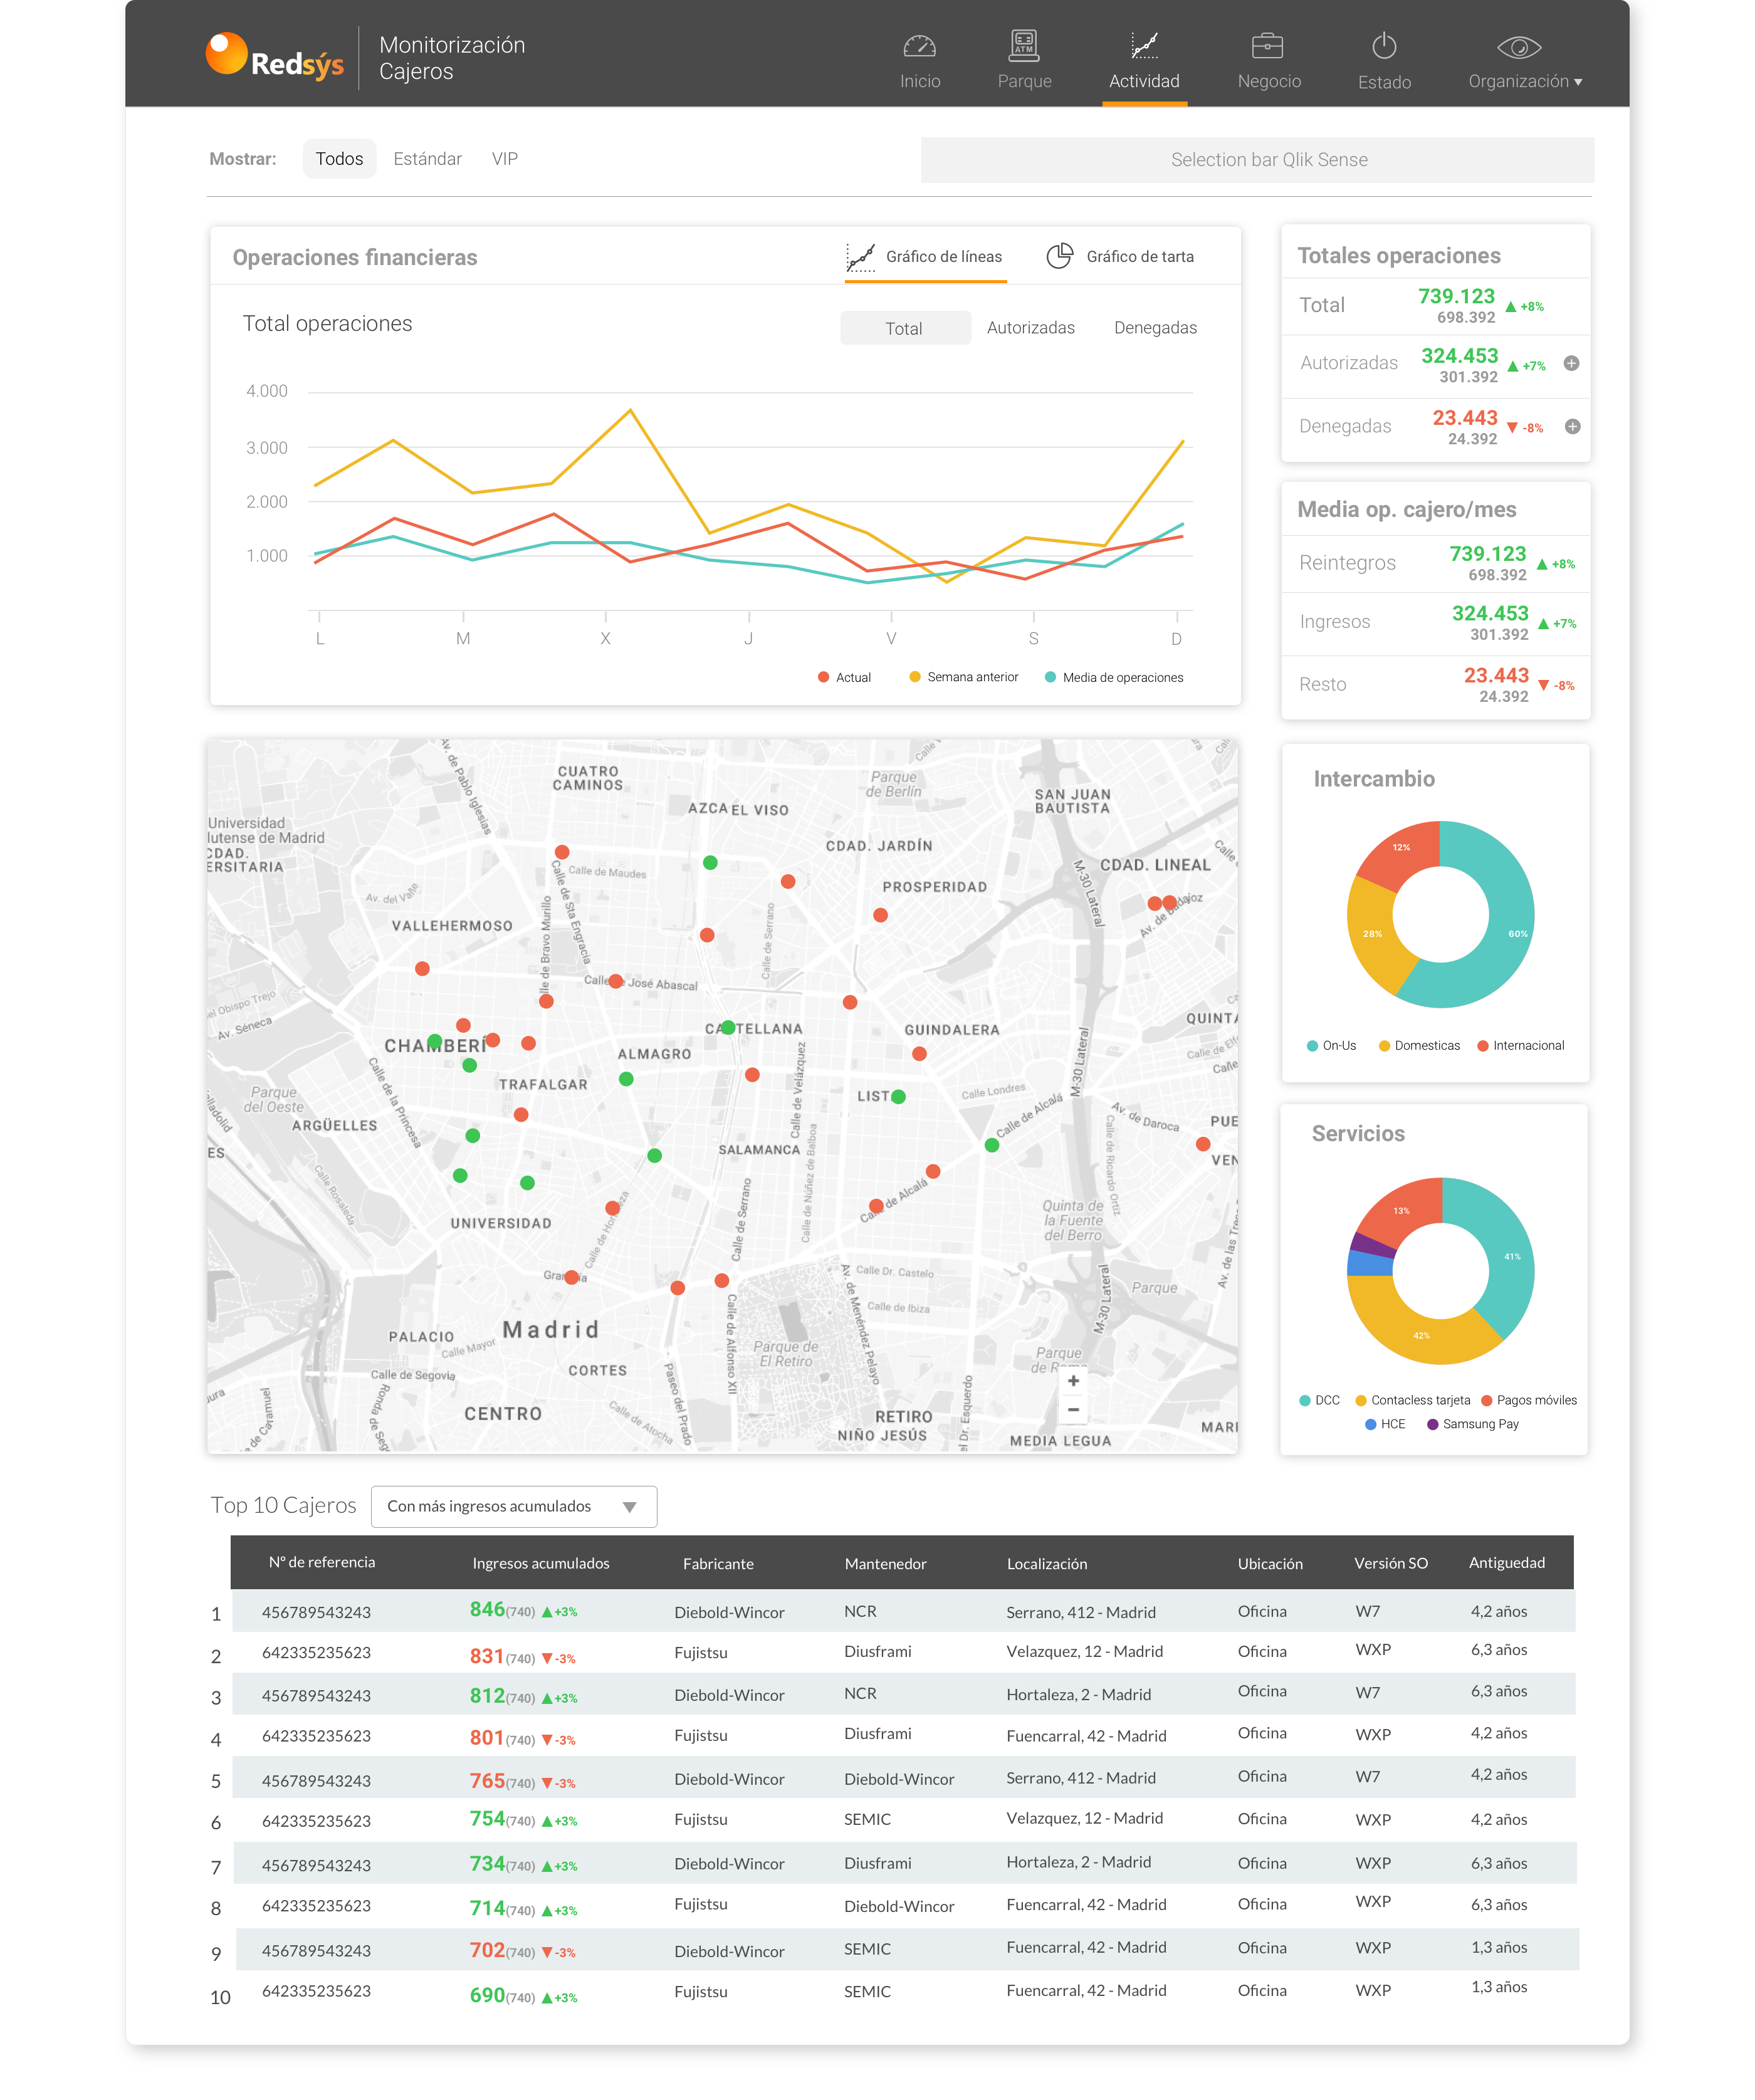Open the Inicio gauge icon
Viewport: 1755px width, 2100px height.
click(919, 47)
